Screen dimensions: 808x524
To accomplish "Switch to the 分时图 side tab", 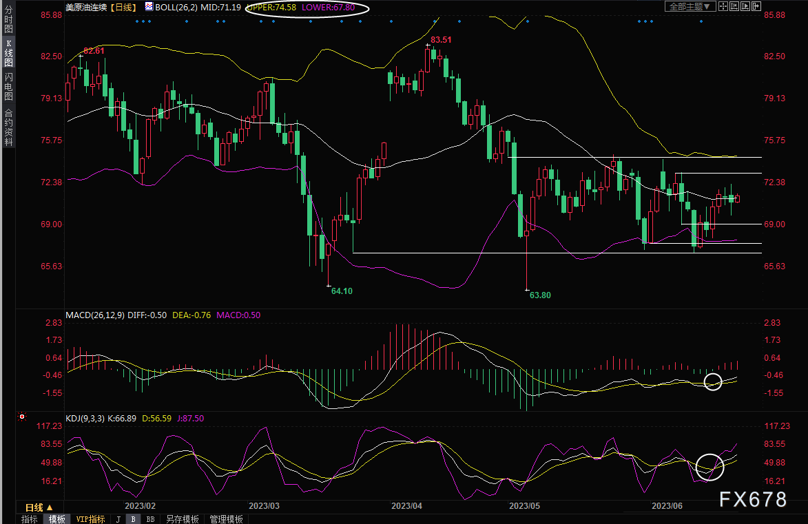I will tap(8, 19).
